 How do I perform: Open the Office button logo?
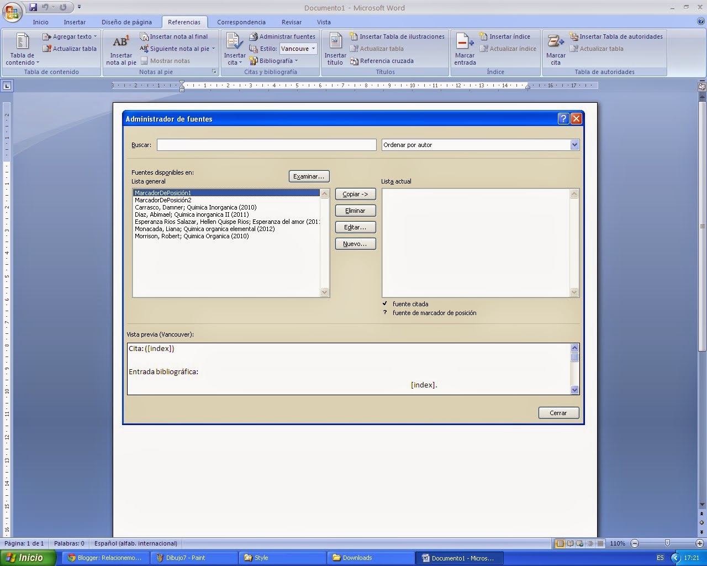coord(12,12)
